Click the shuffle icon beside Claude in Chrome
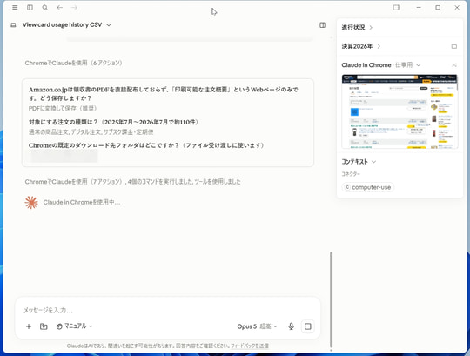470x356 pixels. 454,65
